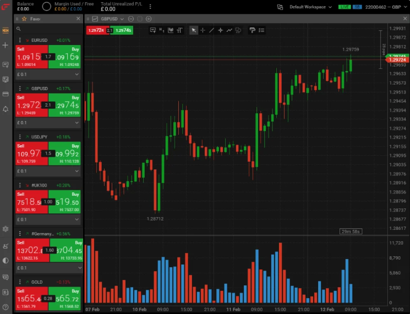Open the 22000462 – GBP account dropdown
Viewport: 410px width, 314px height.
[x=386, y=7]
